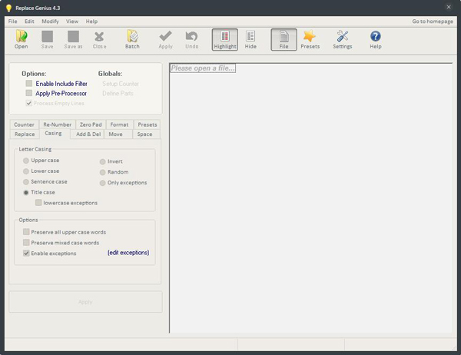Viewport: 461px width, 355px height.
Task: Click the 'Please open a file...' text area
Action: pyautogui.click(x=203, y=68)
